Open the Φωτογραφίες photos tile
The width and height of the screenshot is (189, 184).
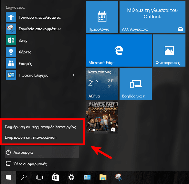pos(169,51)
